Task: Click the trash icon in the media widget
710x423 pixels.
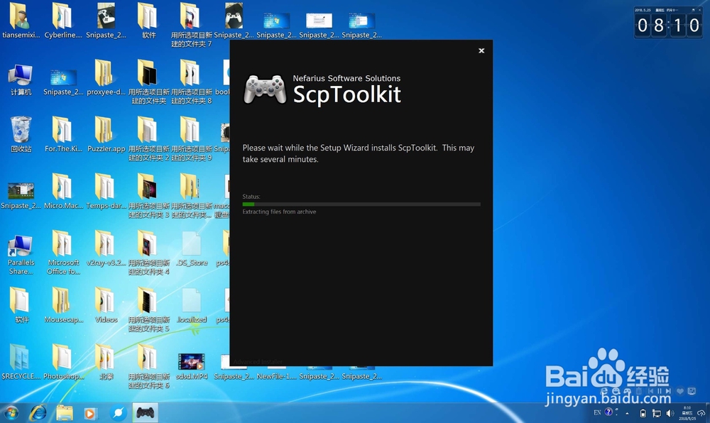Action: point(639,391)
